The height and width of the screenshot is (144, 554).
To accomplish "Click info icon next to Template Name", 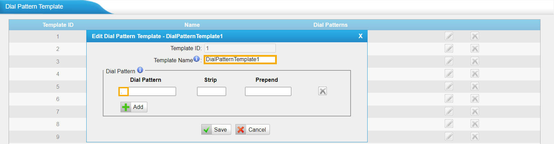I will click(196, 59).
